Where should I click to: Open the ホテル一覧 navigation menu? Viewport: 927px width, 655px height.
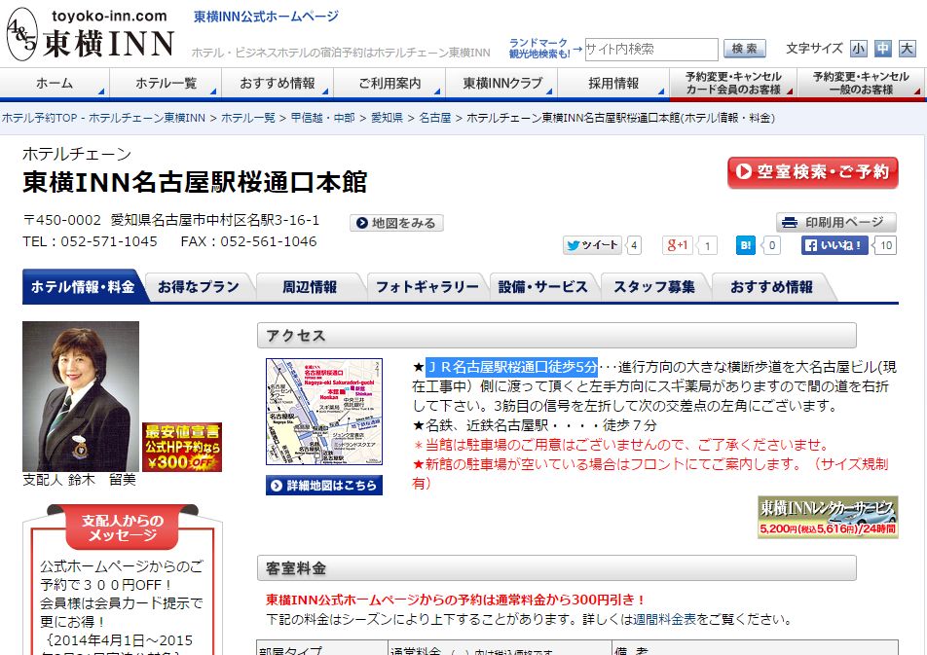coord(167,84)
